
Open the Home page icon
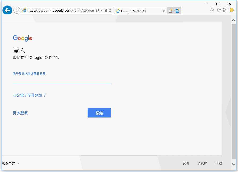212,10
